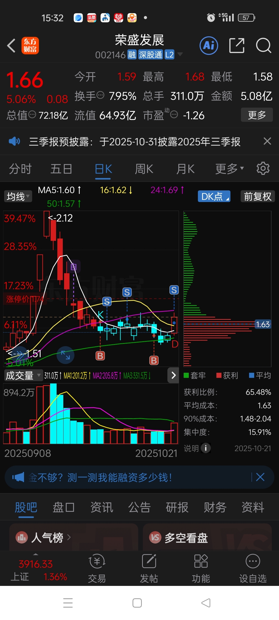Viewport: 279px width, 620px height.
Task: Dismiss the 三季报预披露 notice
Action: pyautogui.click(x=267, y=141)
